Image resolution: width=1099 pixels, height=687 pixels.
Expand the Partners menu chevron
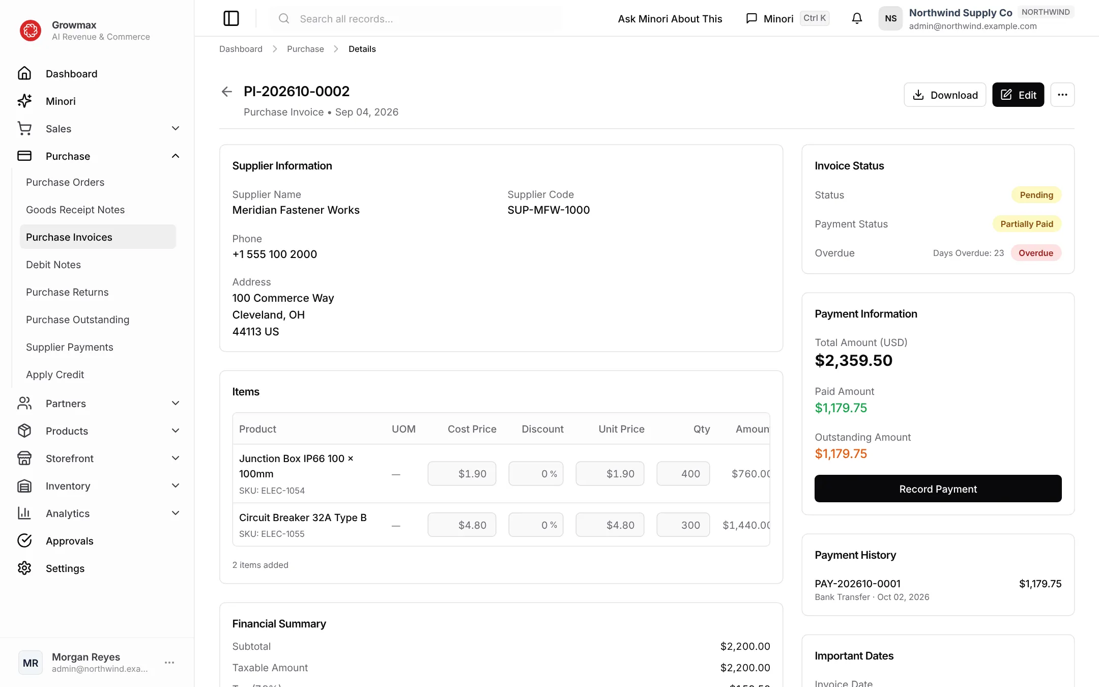pyautogui.click(x=176, y=404)
